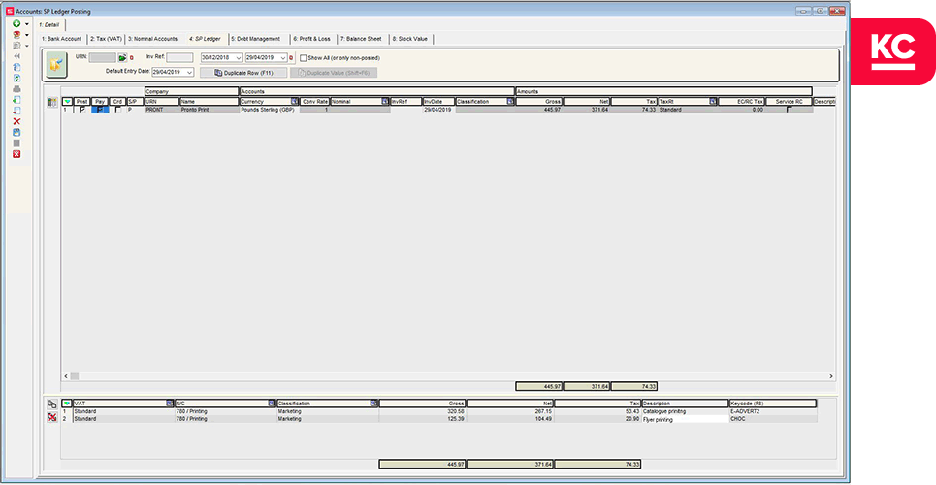936x485 pixels.
Task: Switch to the 8: Stock Value tab
Action: click(x=412, y=39)
